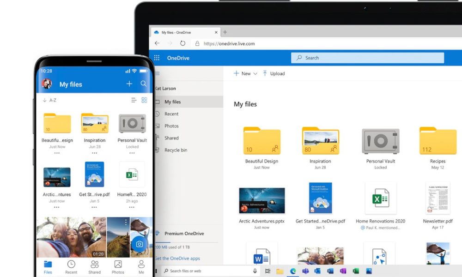Click the storage usage bar under Premium OneDrive
The image size is (462, 277).
[x=186, y=242]
